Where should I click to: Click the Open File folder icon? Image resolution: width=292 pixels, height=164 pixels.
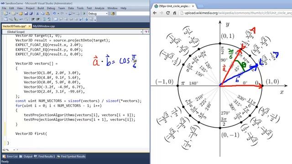point(21,14)
